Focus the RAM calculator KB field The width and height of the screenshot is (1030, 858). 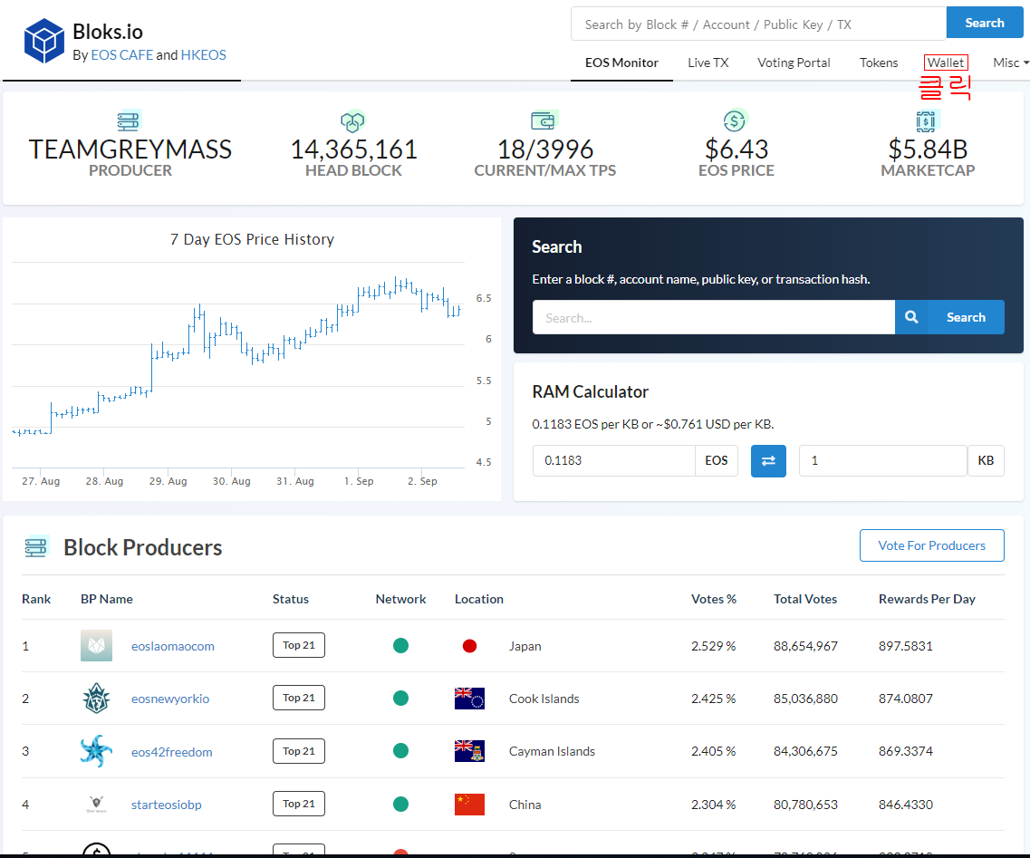click(883, 460)
